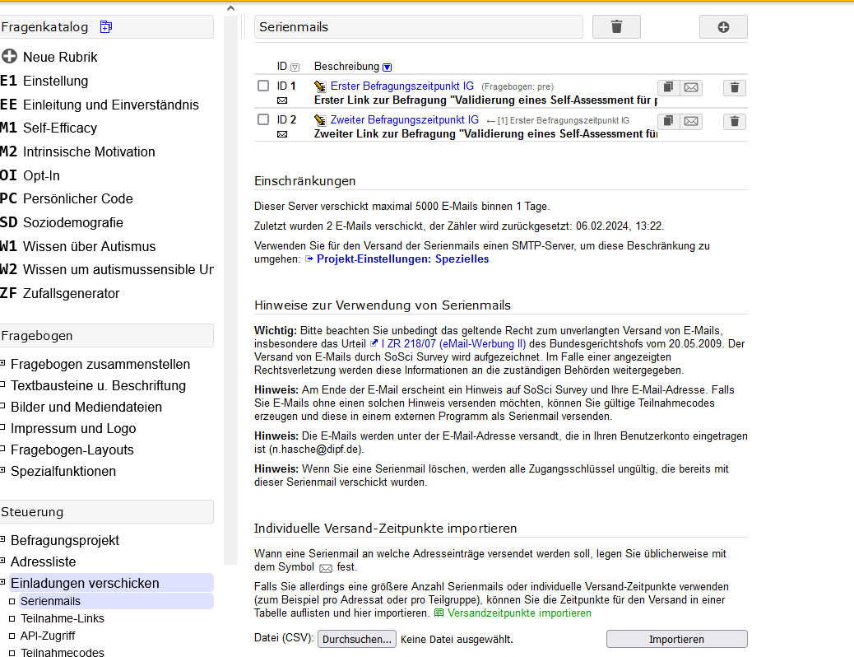Viewport: 854px width, 657px height.
Task: Click Durchsuchen... to choose a CSV file
Action: tap(357, 639)
